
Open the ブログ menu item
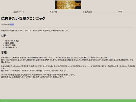pyautogui.click(x=120, y=12)
